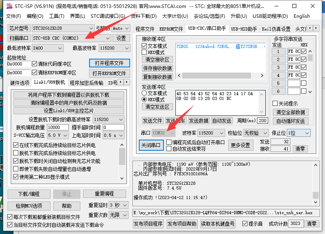
Task: Open the STC调试接口(G) menu
Action: pyautogui.click(x=108, y=16)
